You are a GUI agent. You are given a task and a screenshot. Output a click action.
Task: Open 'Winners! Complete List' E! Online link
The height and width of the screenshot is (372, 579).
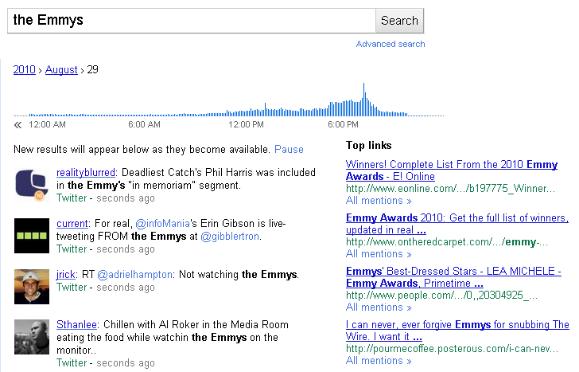click(452, 170)
